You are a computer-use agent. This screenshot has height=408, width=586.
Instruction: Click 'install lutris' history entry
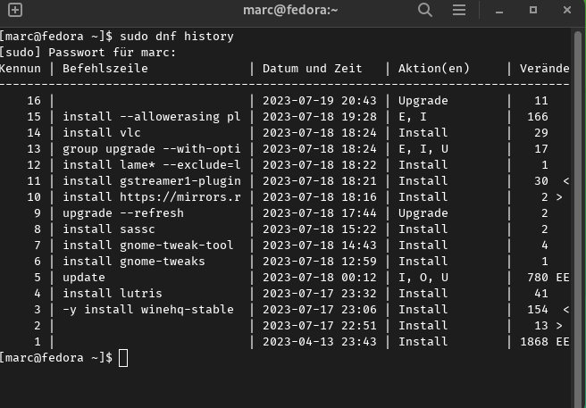(113, 294)
